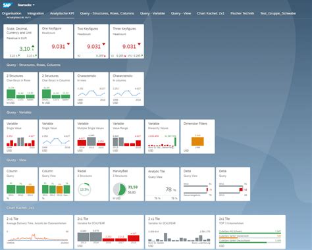Open Characteristic In rows tile
Viewport: 312px width, 250px height.
(91, 89)
